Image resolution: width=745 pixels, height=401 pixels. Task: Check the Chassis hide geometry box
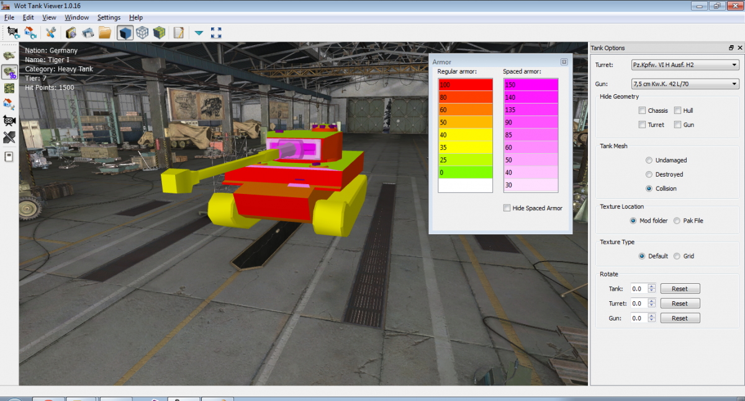coord(642,110)
